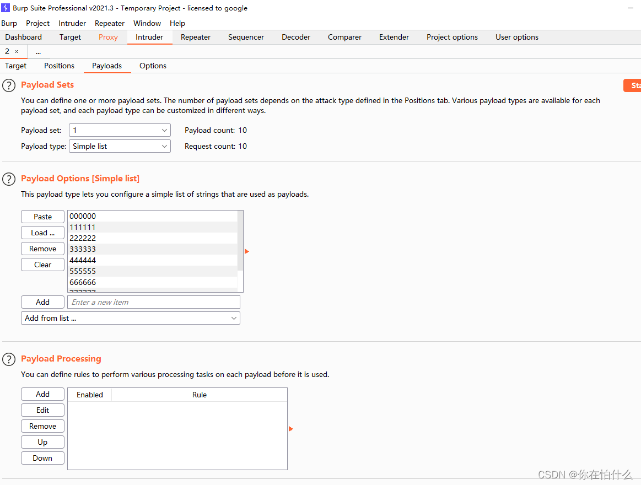This screenshot has height=485, width=641.
Task: Select payload 444444 in list
Action: (153, 260)
